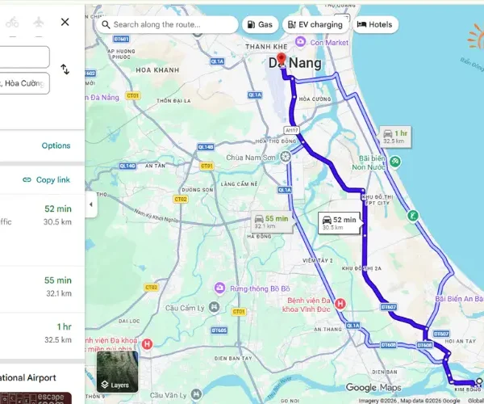Select the 1 hr 32.5 km route in list
Viewport: 484px width, 404px height.
[x=42, y=335]
